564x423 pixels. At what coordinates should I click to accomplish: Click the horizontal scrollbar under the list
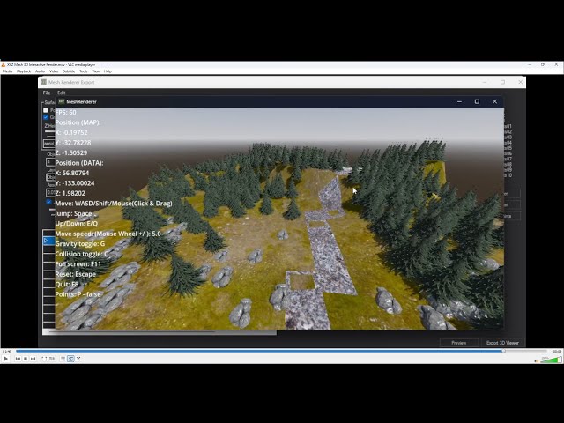click(160, 333)
